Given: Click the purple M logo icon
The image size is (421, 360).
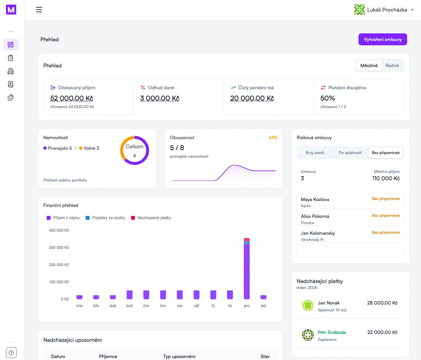Looking at the screenshot, I should tap(11, 10).
